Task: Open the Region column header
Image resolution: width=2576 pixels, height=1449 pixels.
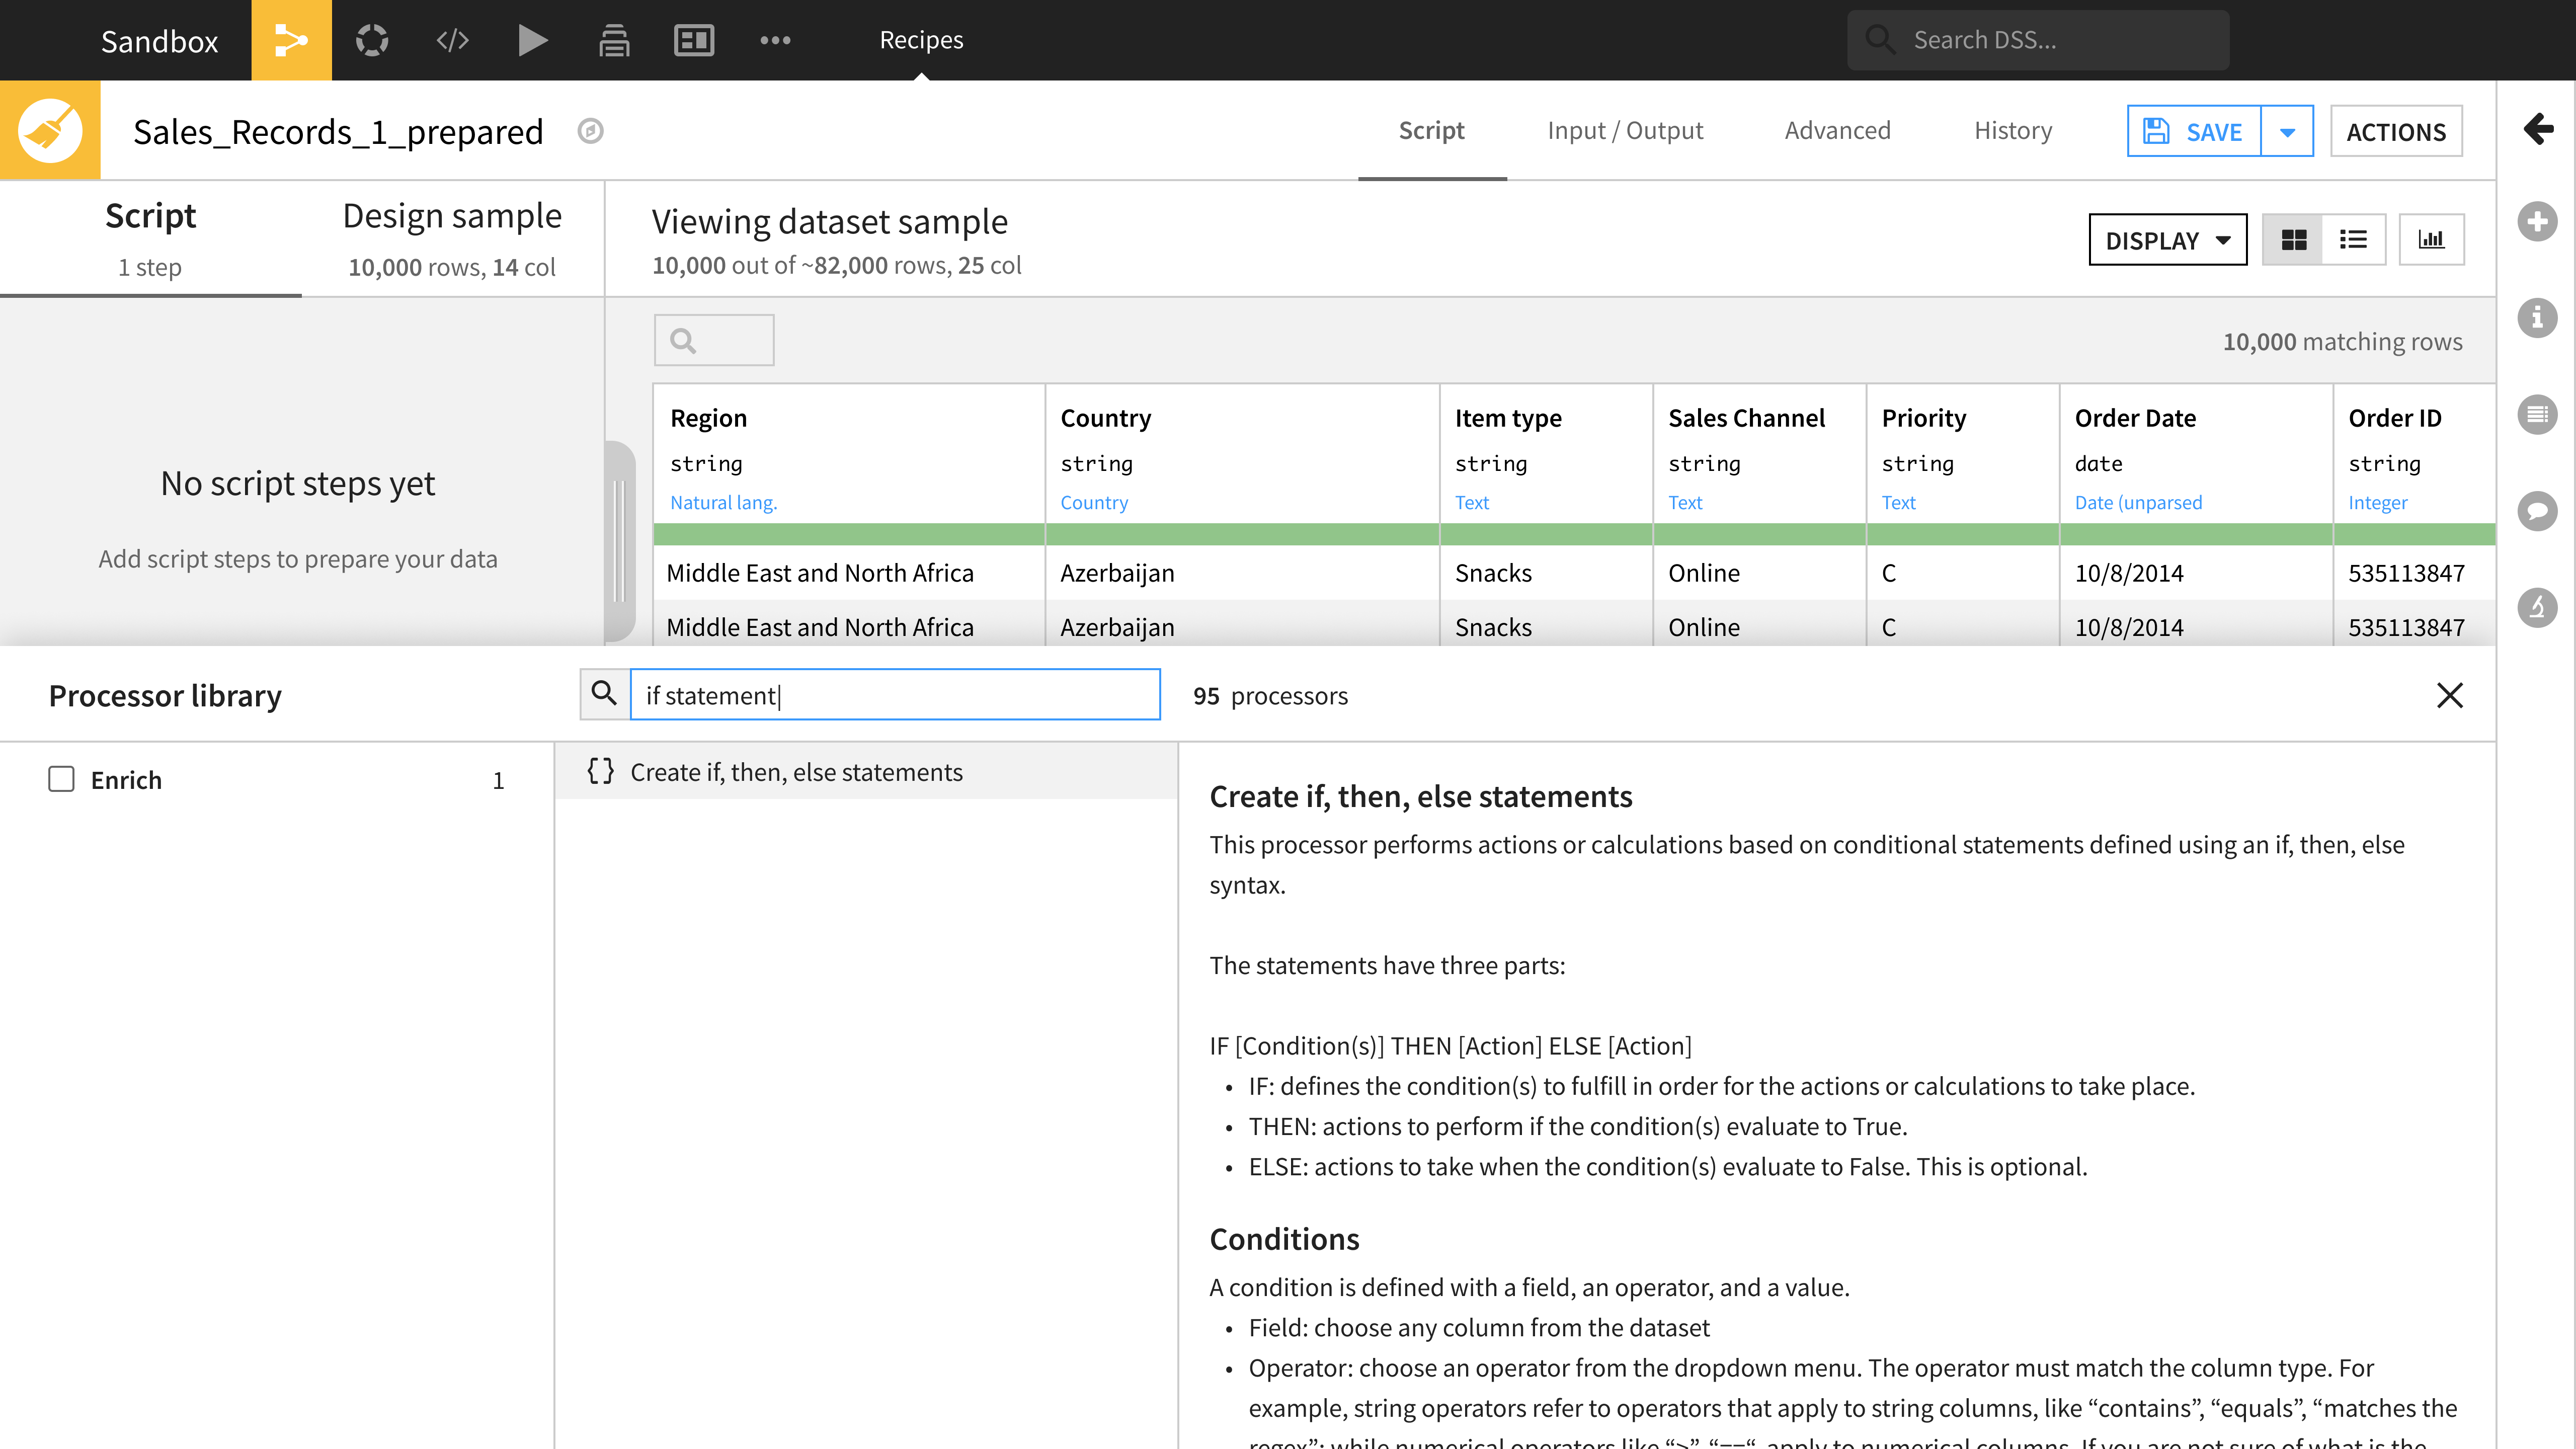Action: 708,417
